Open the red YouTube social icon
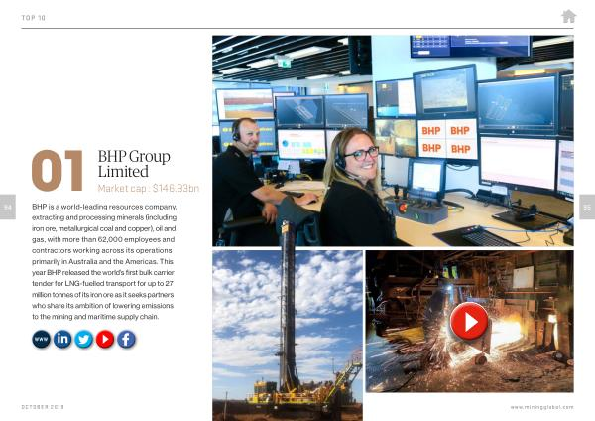This screenshot has height=421, width=595. point(105,339)
